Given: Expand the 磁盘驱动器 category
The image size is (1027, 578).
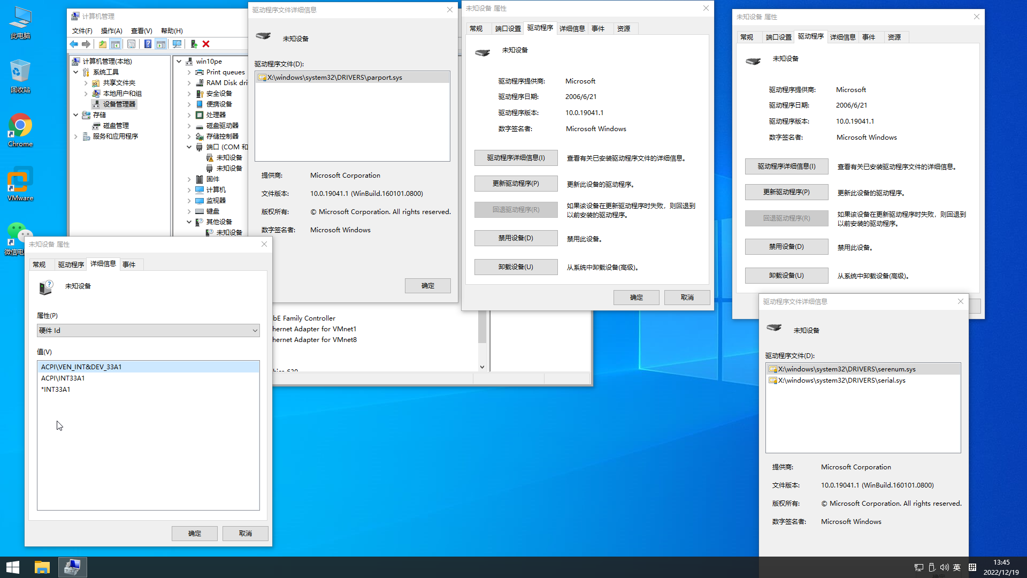Looking at the screenshot, I should (189, 126).
